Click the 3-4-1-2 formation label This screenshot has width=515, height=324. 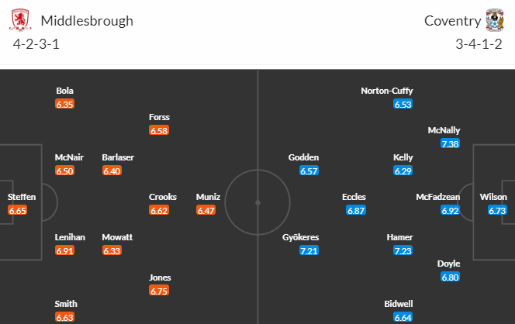coord(479,44)
